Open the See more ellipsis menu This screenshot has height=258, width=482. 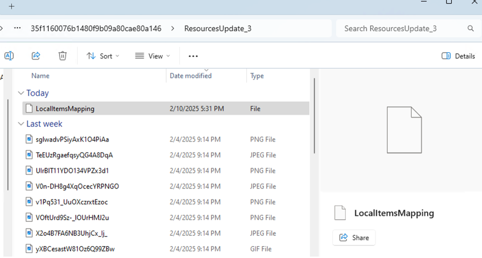[x=193, y=56]
